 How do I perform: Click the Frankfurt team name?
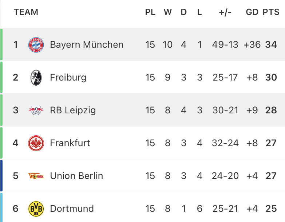tap(70, 143)
